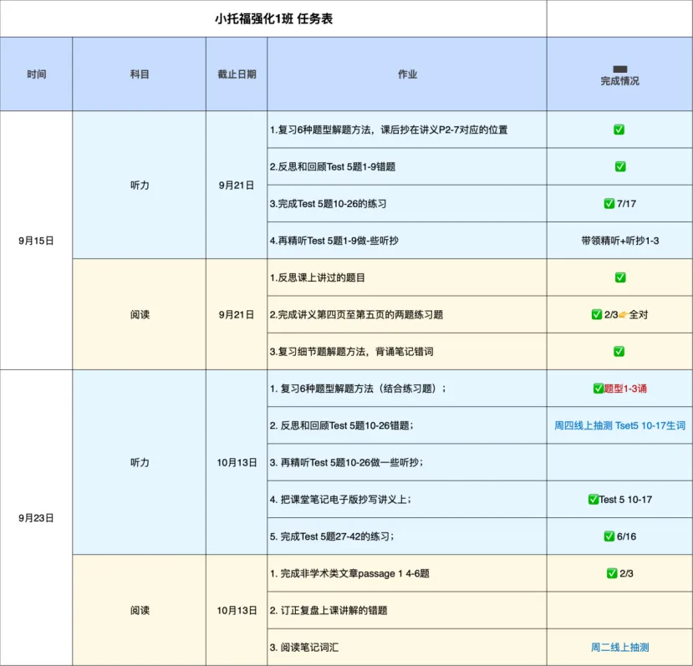693x666 pixels.
Task: Click the dark block above 完成情况 header
Action: 619,69
